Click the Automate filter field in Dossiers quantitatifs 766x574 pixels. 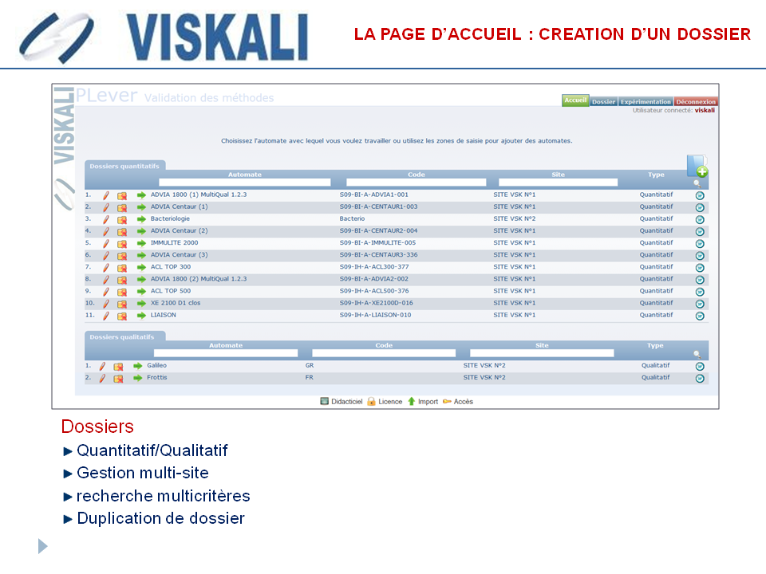coord(245,183)
